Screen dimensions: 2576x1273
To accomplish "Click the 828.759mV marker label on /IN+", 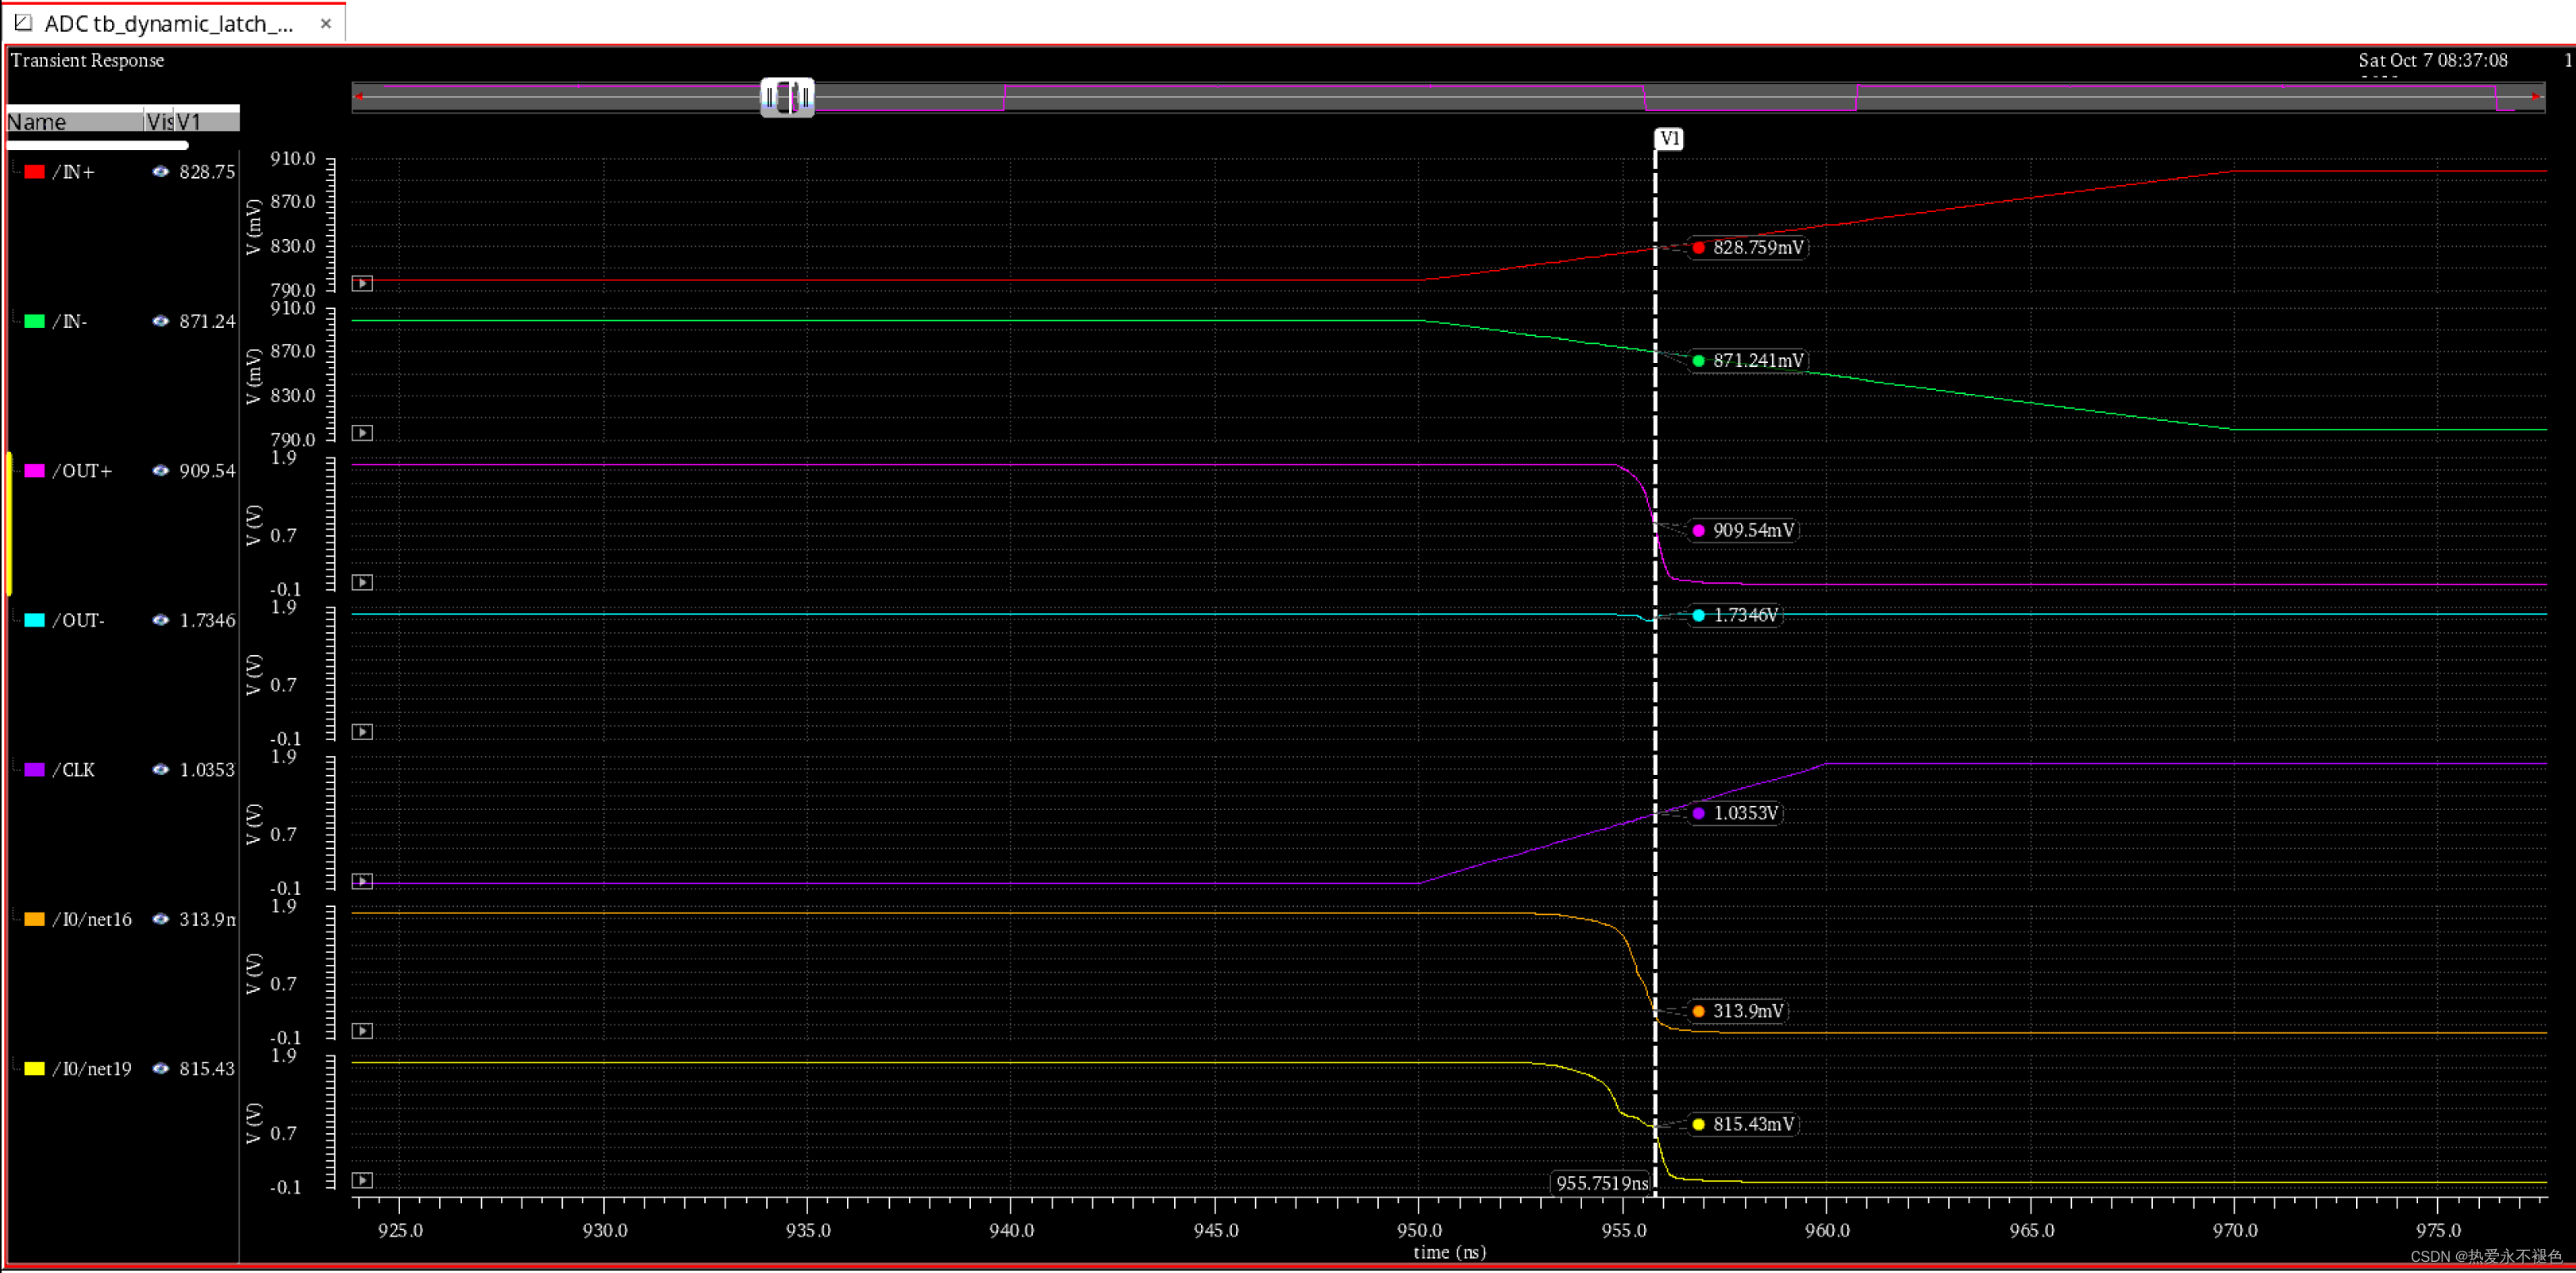I will [1757, 248].
